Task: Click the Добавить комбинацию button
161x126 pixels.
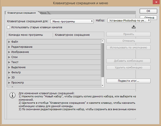Action: click(128, 61)
